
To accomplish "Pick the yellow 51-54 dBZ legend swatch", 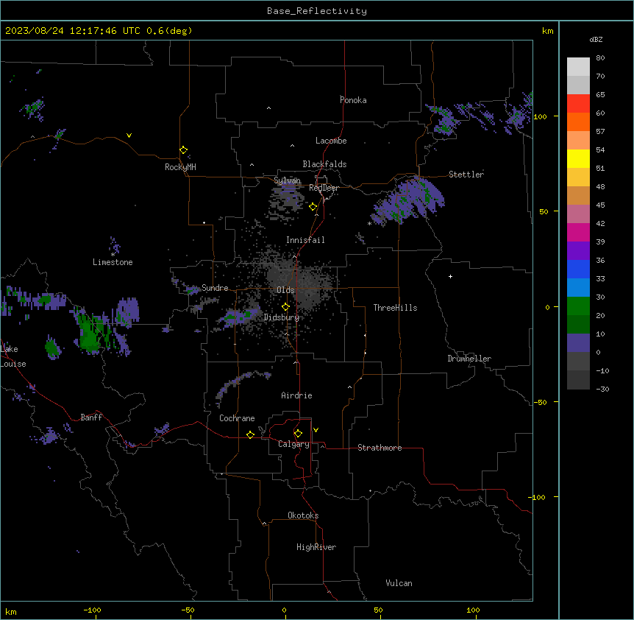I will [578, 158].
